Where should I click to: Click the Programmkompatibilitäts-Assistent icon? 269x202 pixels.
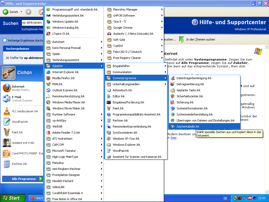pos(108,114)
